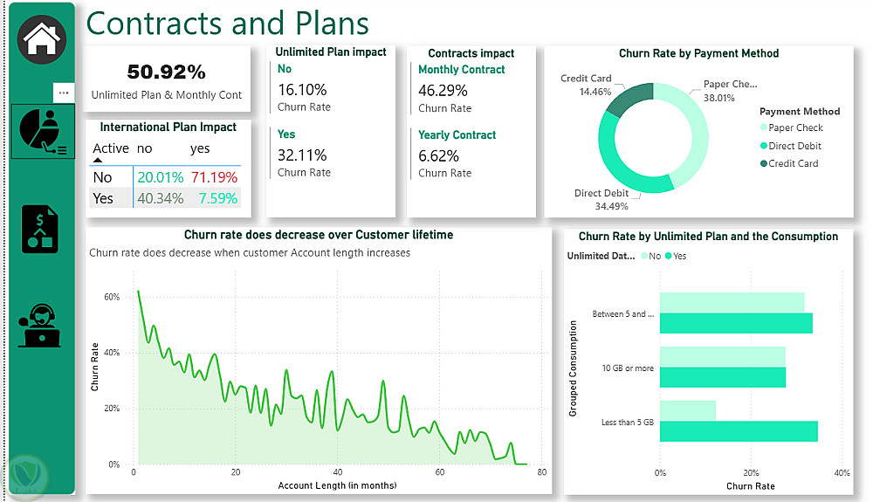Toggle the Yes legend item for Unlimited Data
873x502 pixels.
(676, 257)
